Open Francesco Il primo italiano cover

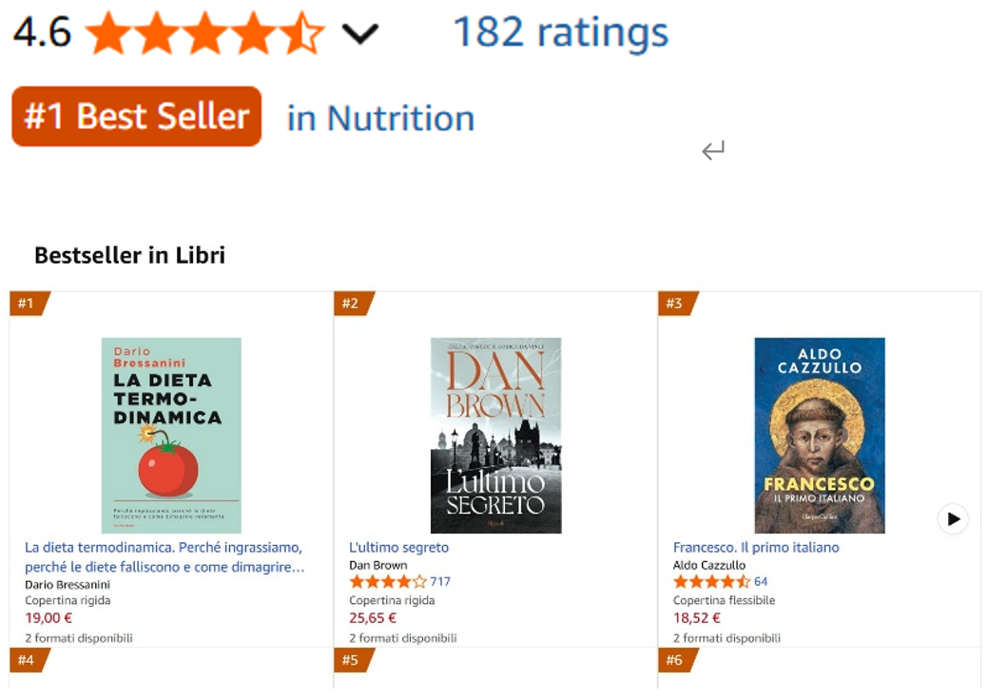[819, 435]
